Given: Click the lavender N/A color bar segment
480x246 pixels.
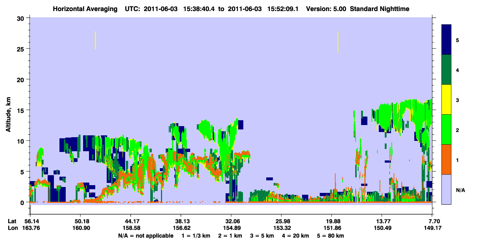Looking at the screenshot, I should (446, 189).
